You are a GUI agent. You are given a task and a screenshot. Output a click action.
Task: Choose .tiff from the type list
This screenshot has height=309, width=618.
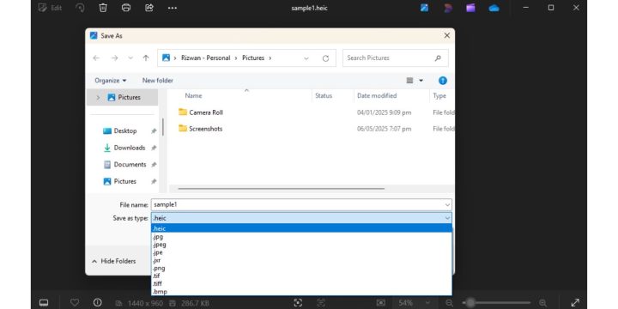click(x=301, y=284)
